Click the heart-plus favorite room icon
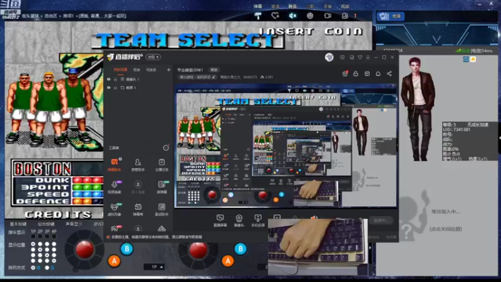This screenshot has width=501, height=282. click(275, 16)
